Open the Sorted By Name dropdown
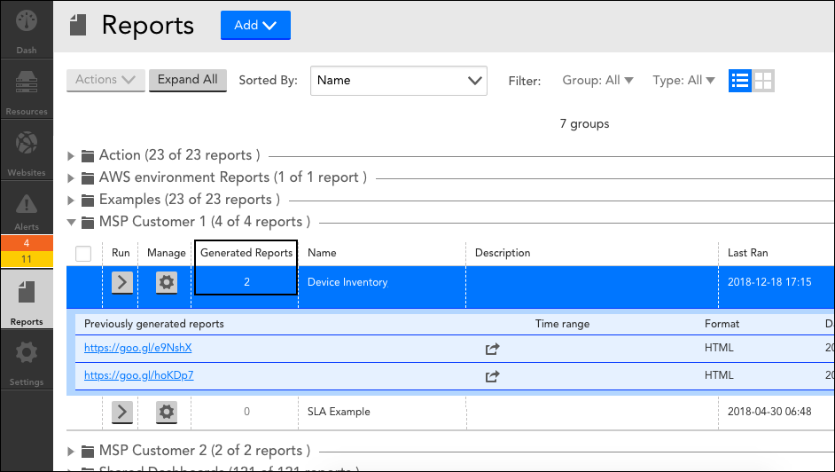The height and width of the screenshot is (472, 835). 398,81
